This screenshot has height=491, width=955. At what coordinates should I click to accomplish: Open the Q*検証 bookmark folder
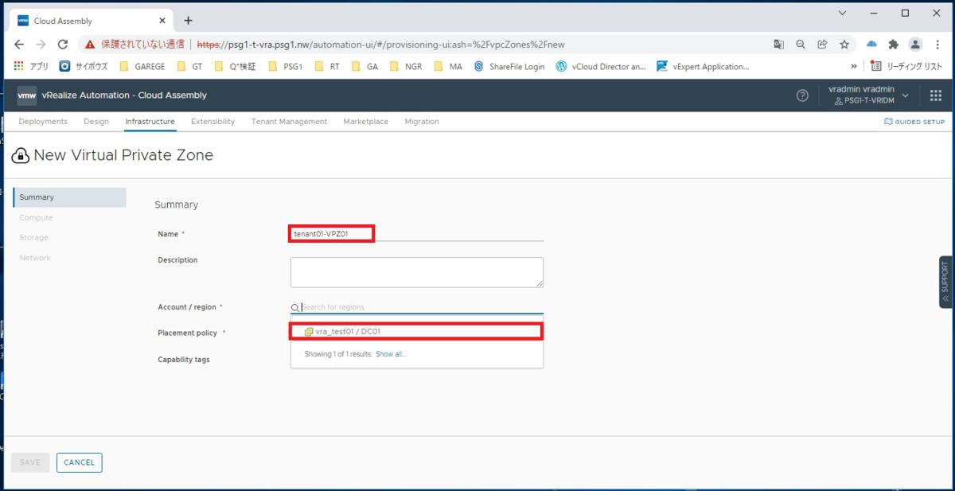click(235, 67)
